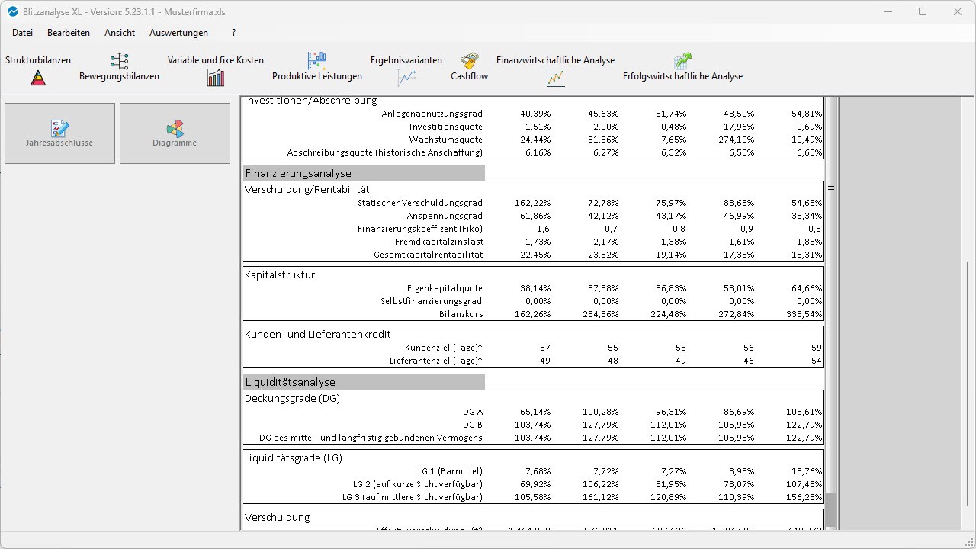
Task: Select the LG 1 (Barmittel) label
Action: (x=450, y=471)
